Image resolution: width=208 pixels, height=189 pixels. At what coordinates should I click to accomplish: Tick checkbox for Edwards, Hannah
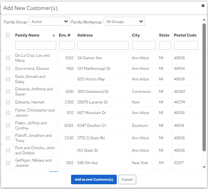click(x=8, y=102)
